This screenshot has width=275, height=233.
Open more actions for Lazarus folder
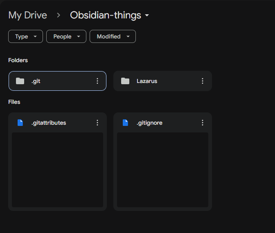(x=203, y=81)
